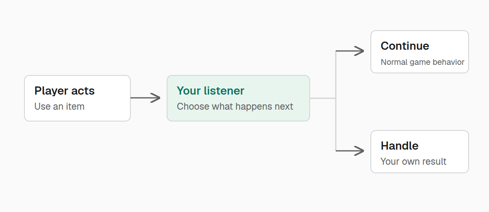Click the green Your listener node background

(x=238, y=98)
